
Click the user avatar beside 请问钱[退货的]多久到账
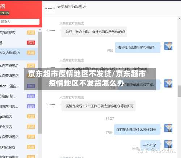(168, 46)
